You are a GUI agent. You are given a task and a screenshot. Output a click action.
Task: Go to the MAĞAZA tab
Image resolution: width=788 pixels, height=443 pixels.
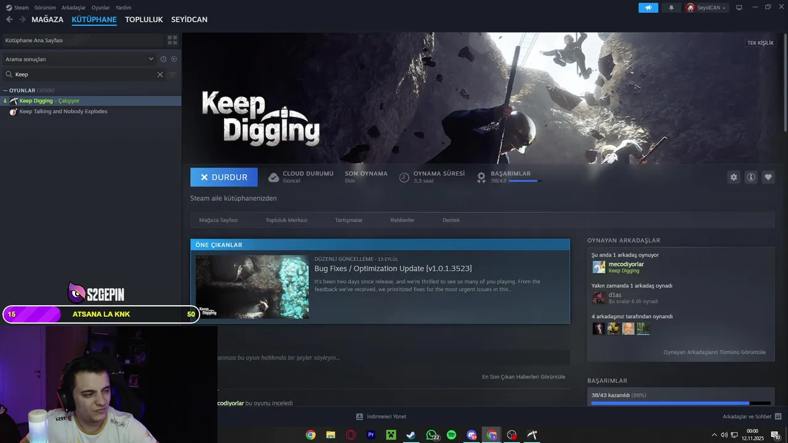[47, 19]
